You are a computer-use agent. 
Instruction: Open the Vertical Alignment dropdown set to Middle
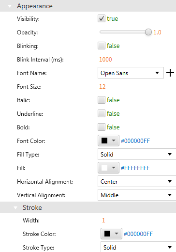click(137, 195)
